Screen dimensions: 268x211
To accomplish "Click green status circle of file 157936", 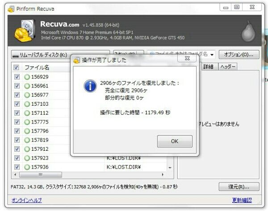I will point(27,167).
